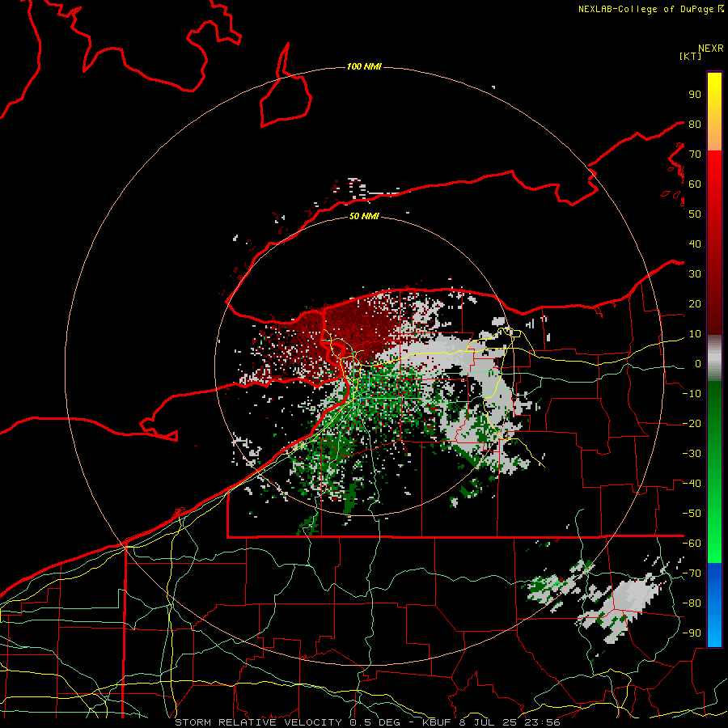The image size is (728, 728).
Task: Click the 0 value on velocity scale
Action: 698,364
